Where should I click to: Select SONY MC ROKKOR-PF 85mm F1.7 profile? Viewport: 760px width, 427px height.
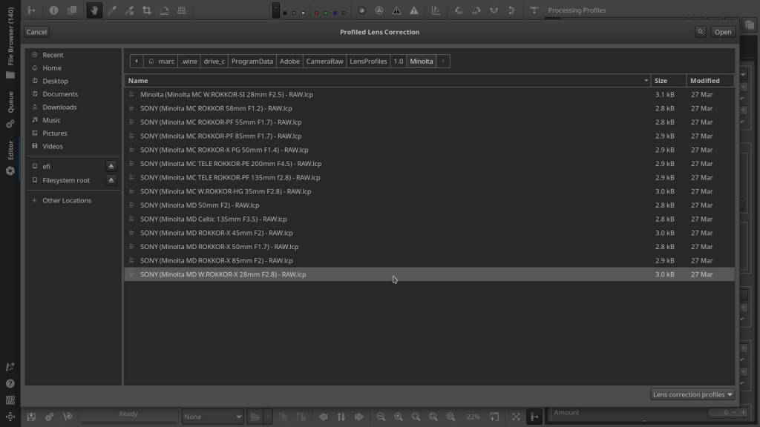click(x=430, y=136)
